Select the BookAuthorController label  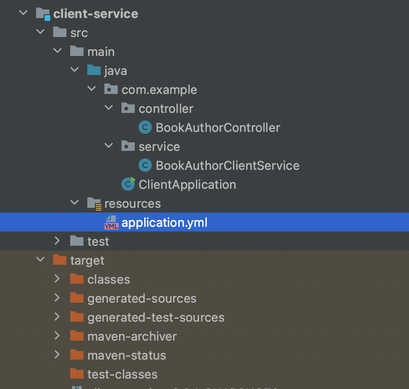[x=218, y=128]
